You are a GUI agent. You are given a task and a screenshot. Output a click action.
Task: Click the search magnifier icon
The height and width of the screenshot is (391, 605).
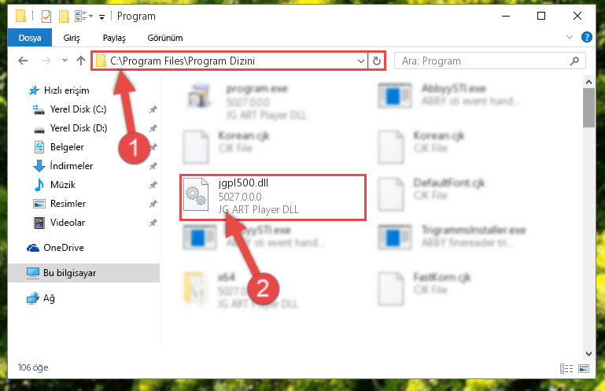pos(574,61)
